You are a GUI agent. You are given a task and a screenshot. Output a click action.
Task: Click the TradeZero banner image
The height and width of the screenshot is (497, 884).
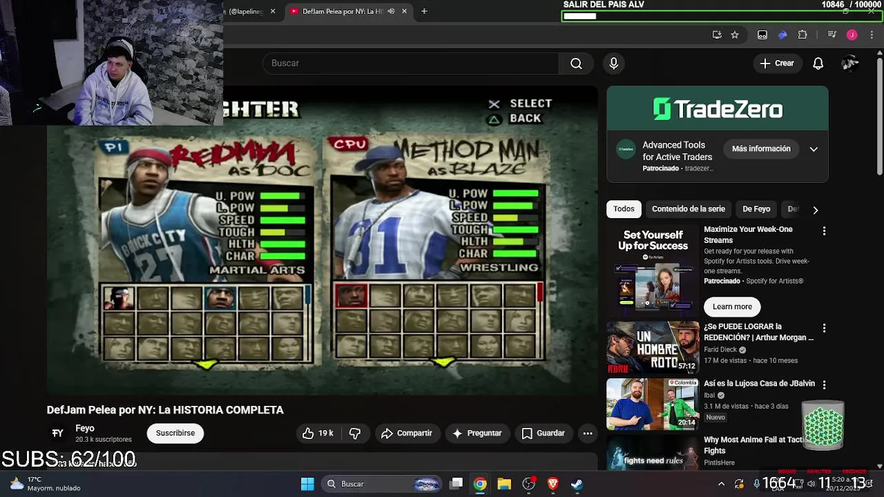point(718,109)
